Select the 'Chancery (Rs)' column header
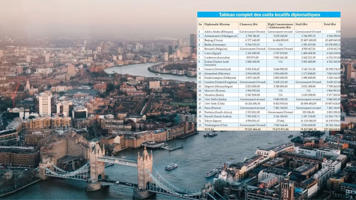The image size is (356, 200). click(x=250, y=24)
